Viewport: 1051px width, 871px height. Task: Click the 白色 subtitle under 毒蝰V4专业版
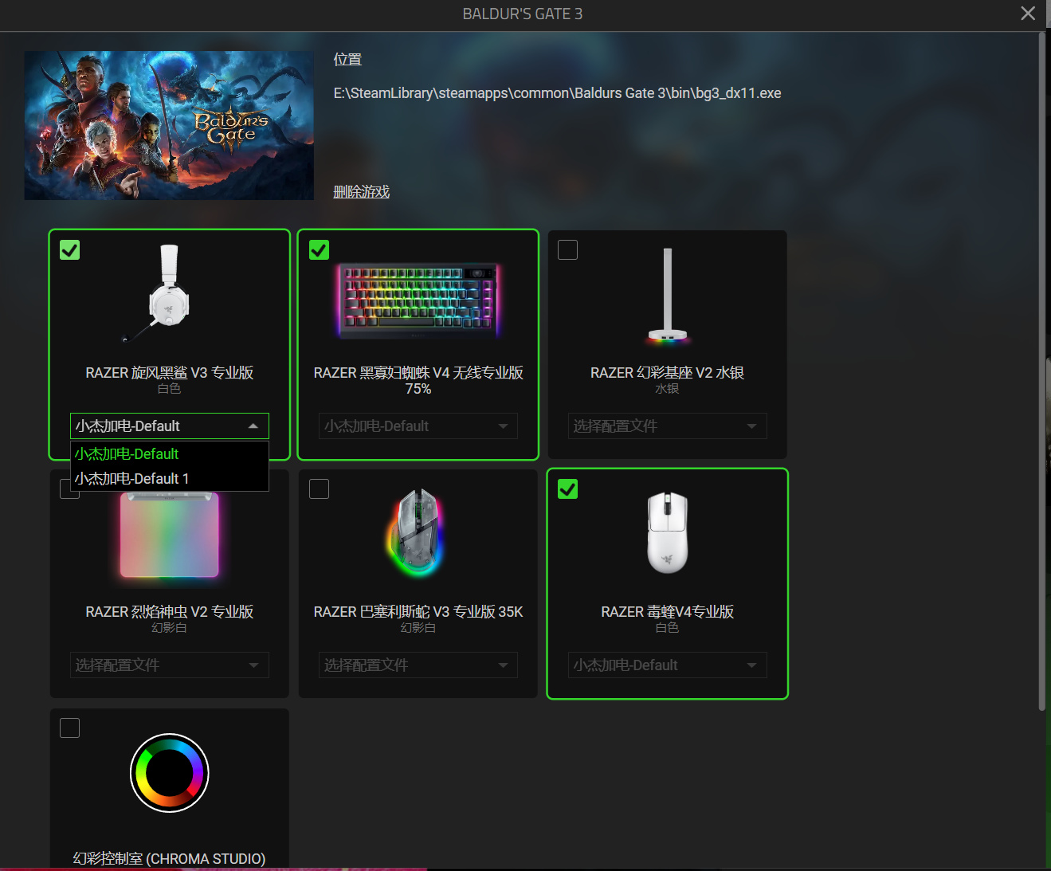(x=668, y=628)
